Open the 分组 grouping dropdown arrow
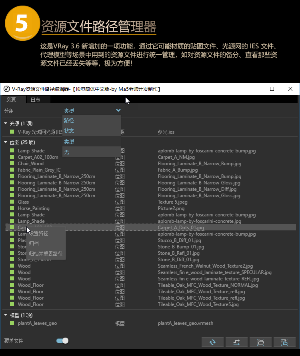300x356 pixels. tap(118, 110)
